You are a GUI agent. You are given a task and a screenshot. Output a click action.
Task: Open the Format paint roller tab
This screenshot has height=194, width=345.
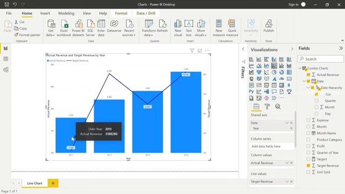click(267, 107)
